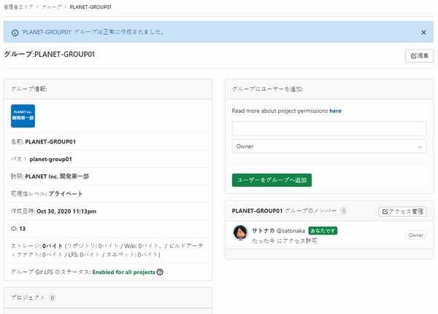
Task: Select the created date Oct 30, 2020 11:13pm
Action: click(x=66, y=211)
